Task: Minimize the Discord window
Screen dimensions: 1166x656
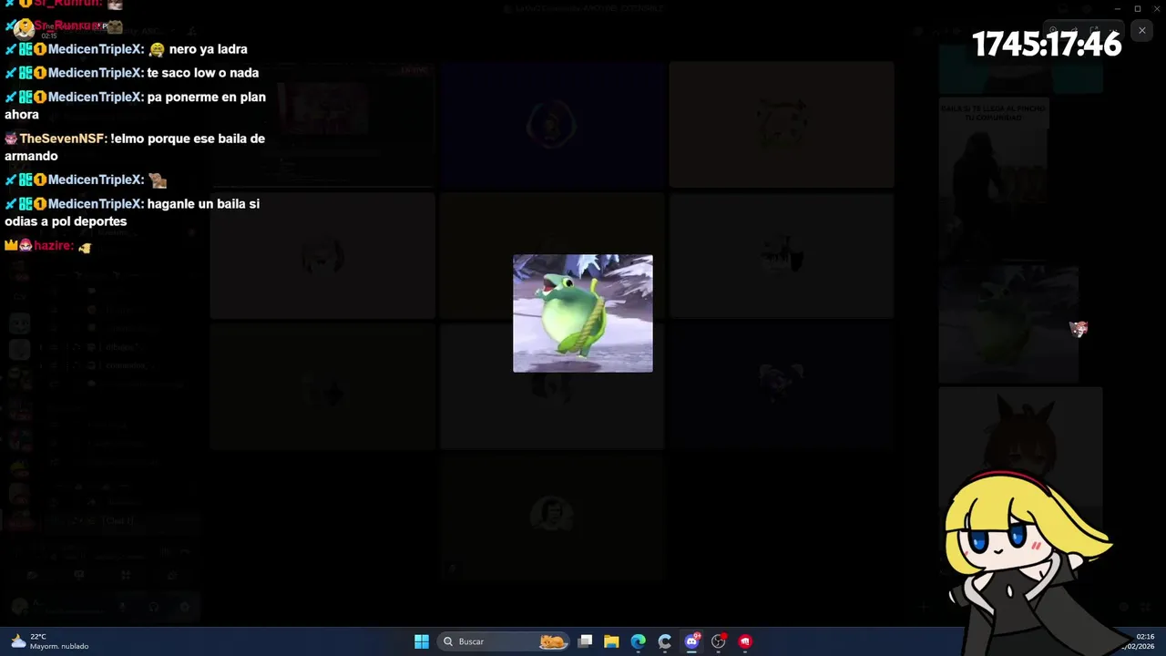Action: [1117, 8]
